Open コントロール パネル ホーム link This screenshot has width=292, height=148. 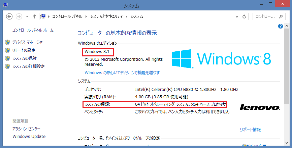tap(33, 30)
